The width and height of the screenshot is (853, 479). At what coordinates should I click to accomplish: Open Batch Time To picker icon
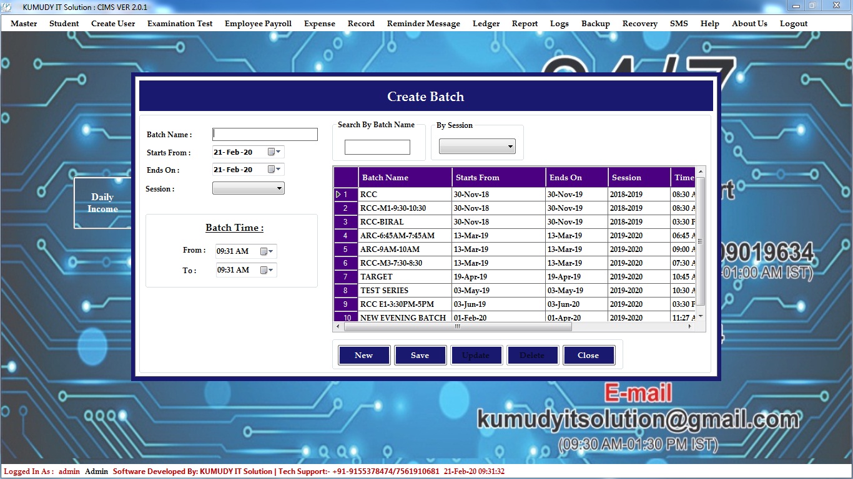[266, 270]
